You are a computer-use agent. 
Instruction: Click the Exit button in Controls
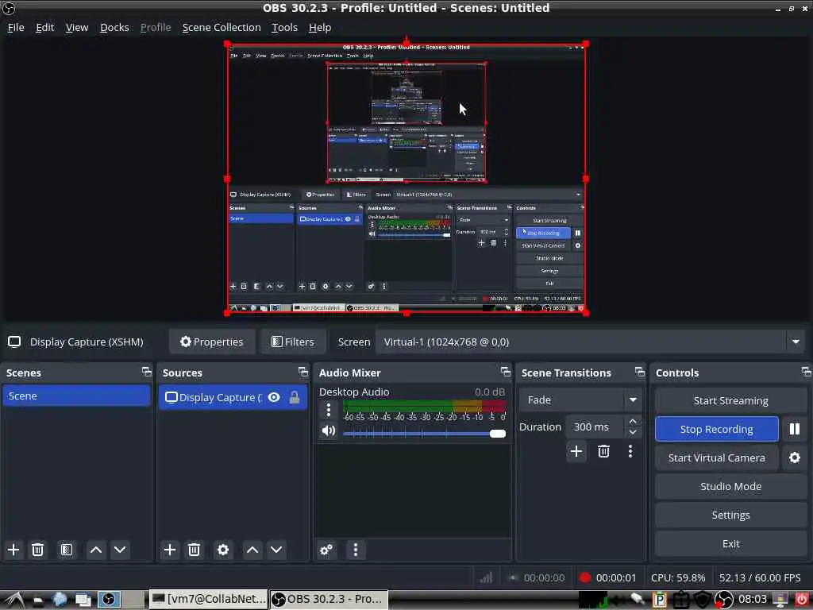coord(730,543)
